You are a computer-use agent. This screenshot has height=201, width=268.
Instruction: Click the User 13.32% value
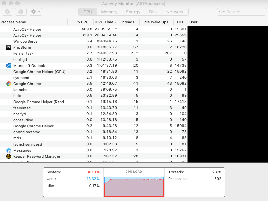click(93, 179)
